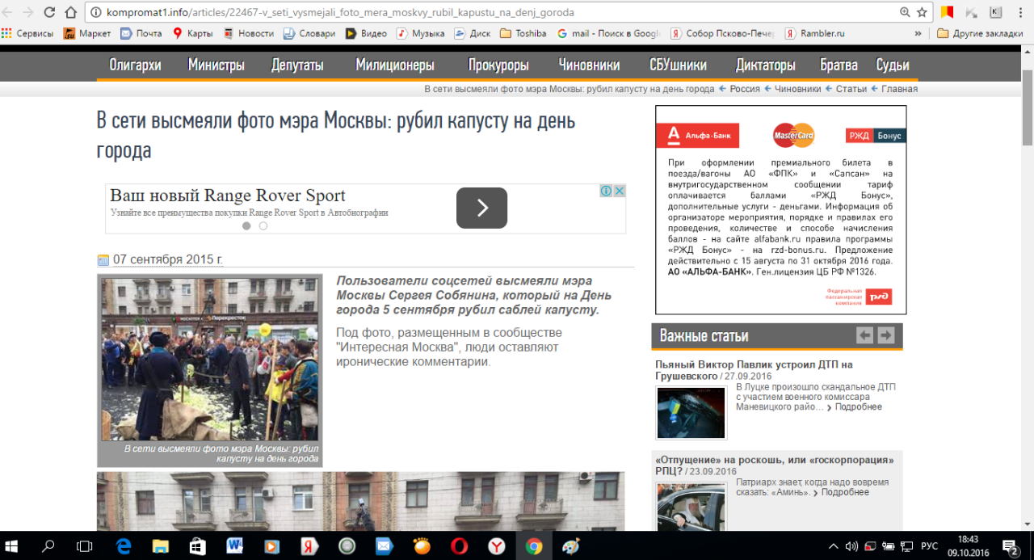Open the Диск bookmark

pos(473,33)
